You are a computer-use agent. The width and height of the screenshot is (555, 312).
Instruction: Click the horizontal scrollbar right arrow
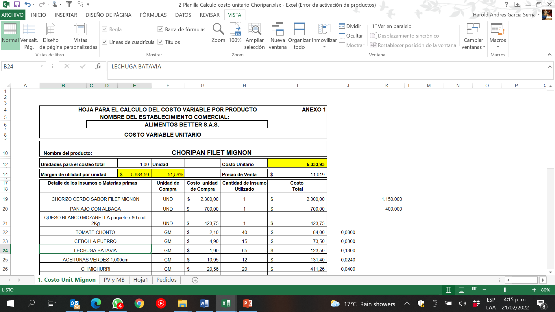click(543, 280)
